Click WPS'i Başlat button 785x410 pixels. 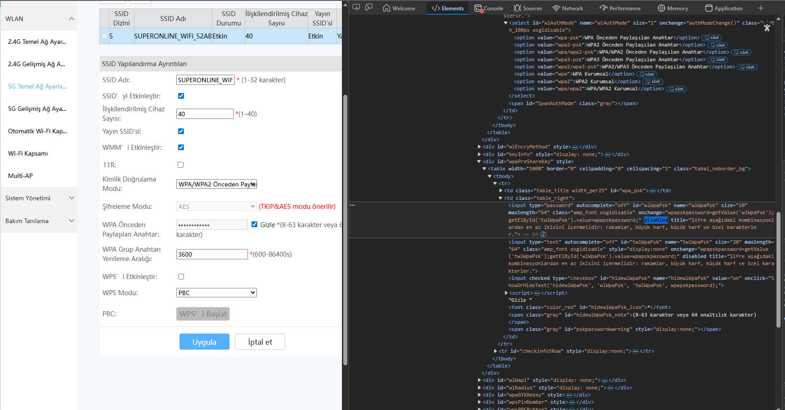pyautogui.click(x=203, y=314)
